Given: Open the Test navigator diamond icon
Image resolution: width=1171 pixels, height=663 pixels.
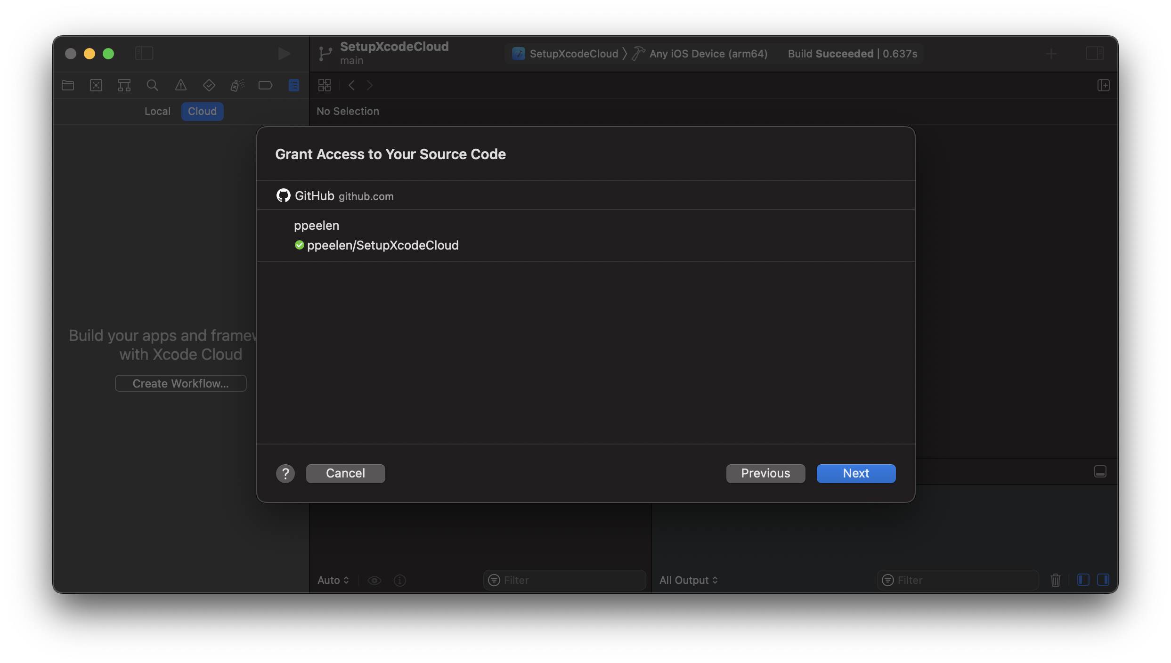Looking at the screenshot, I should [209, 85].
